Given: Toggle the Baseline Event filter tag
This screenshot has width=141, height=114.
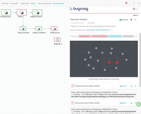Looking at the screenshot, I should coord(128,36).
